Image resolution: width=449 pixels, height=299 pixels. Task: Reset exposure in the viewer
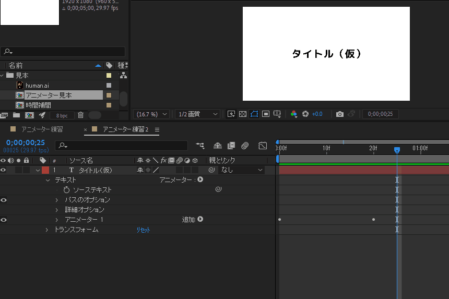point(305,114)
